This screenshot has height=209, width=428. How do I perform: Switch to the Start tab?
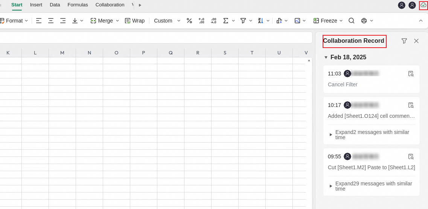[x=17, y=5]
